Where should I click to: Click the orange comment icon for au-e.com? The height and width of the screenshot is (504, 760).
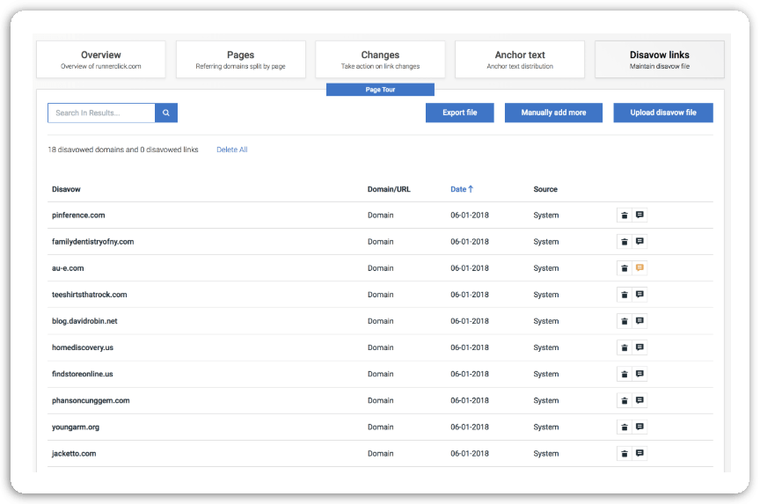[639, 268]
